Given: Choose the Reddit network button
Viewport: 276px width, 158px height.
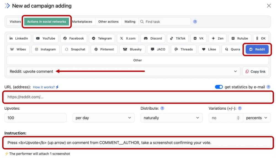Looking at the screenshot, I should point(257,49).
